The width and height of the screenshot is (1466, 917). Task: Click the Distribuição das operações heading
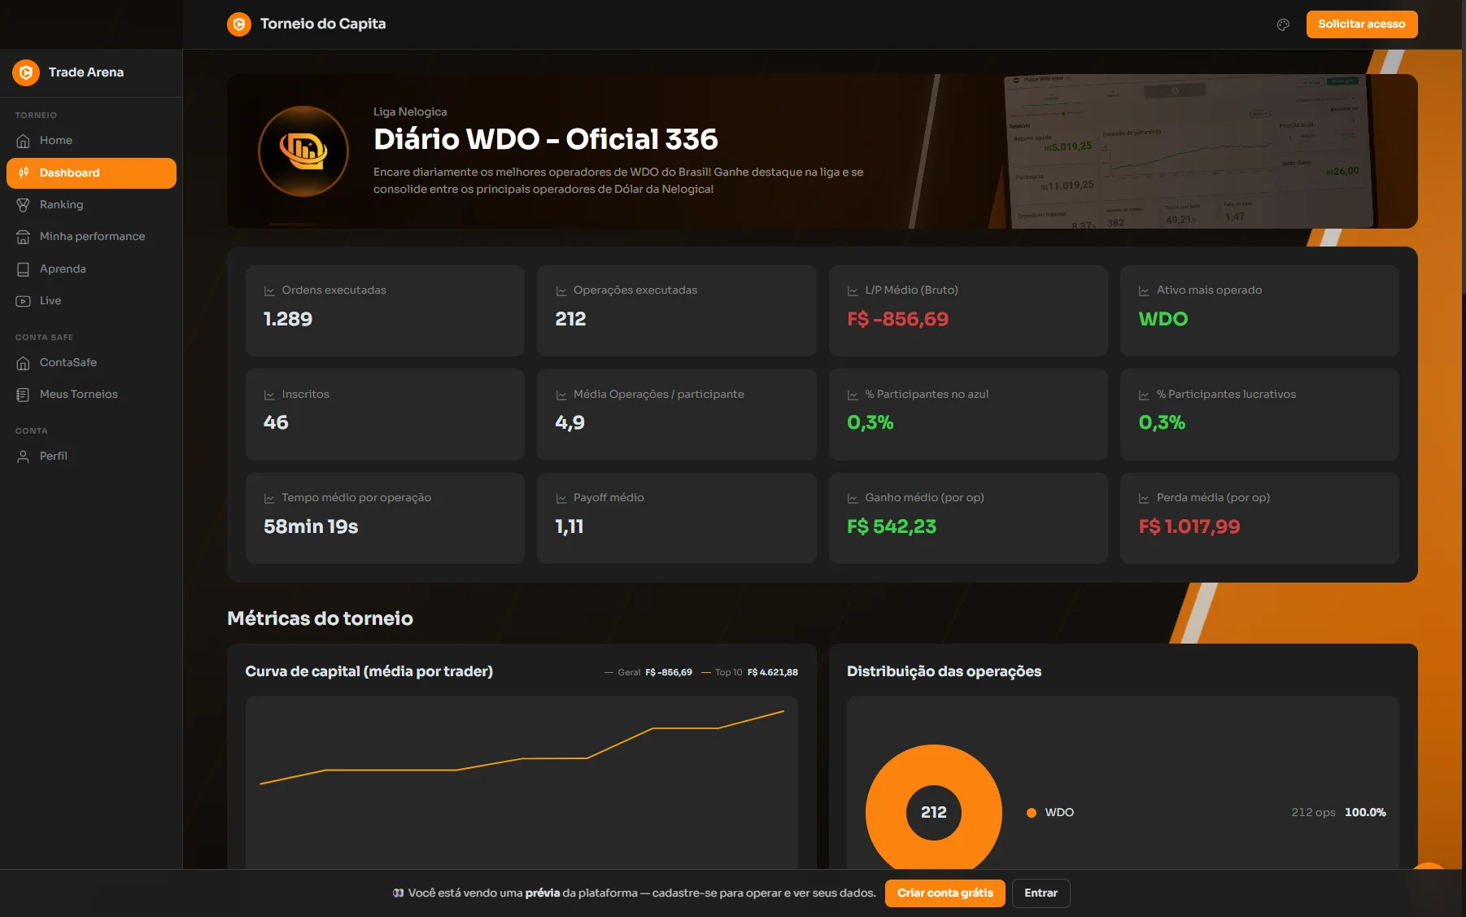coord(945,671)
